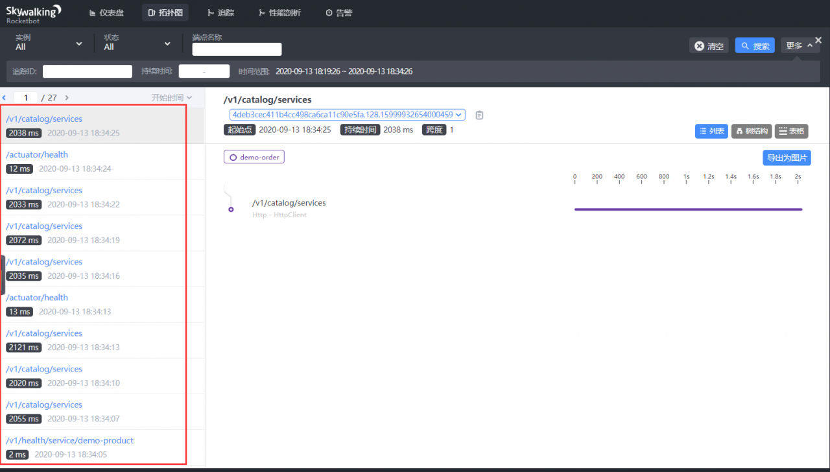The width and height of the screenshot is (830, 472).
Task: Click the purple span duration bar
Action: point(688,209)
